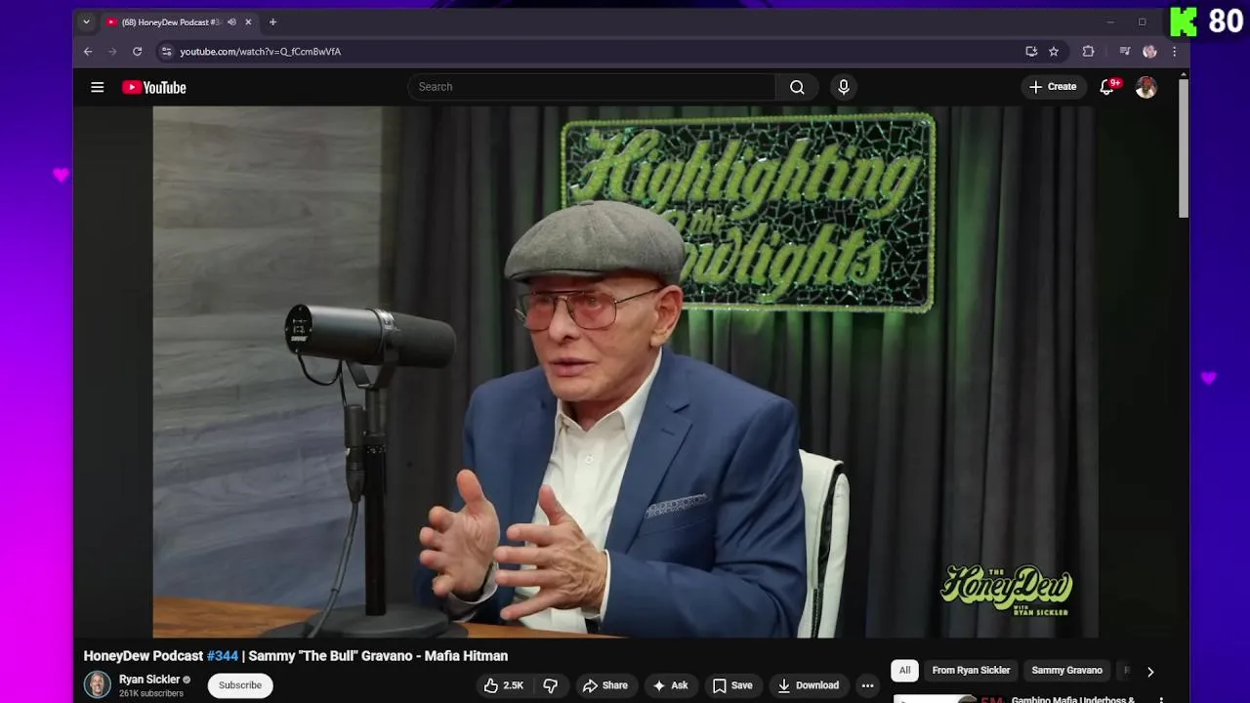View site information icon in address bar
Image resolution: width=1250 pixels, height=703 pixels.
166,51
